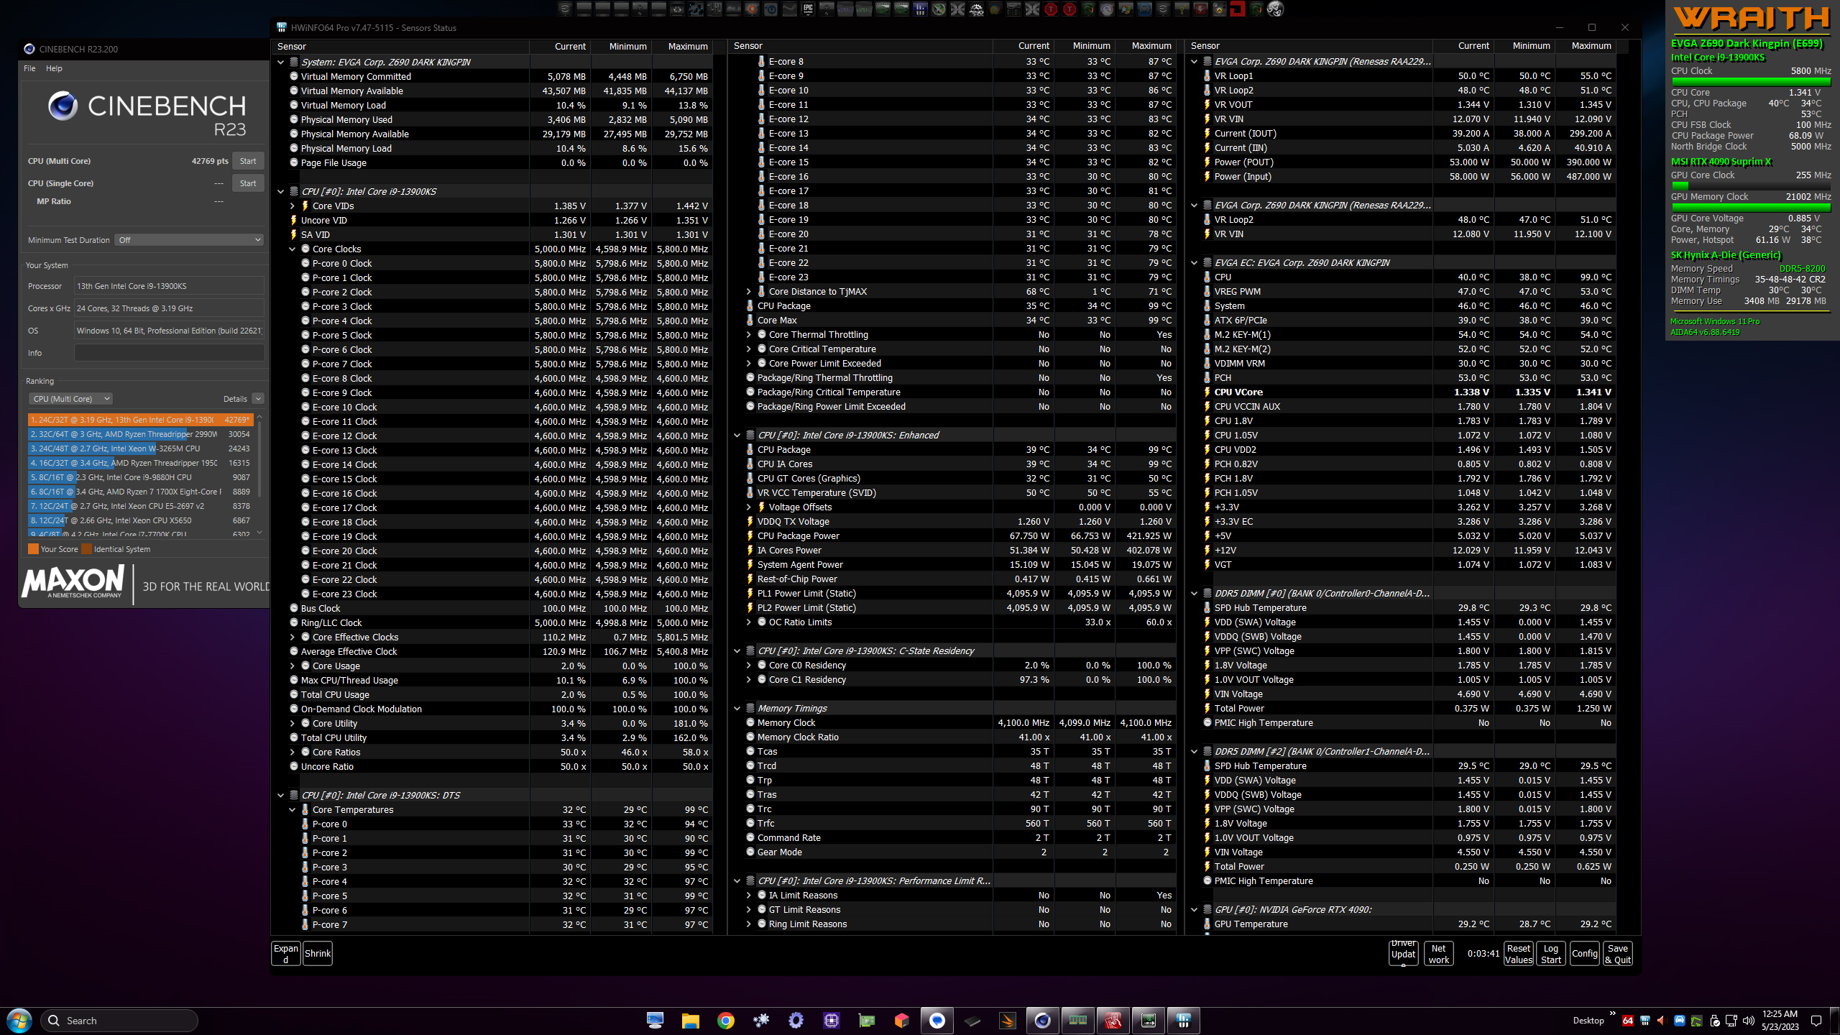Collapse the Memory Timings section
This screenshot has width=1840, height=1035.
[737, 708]
